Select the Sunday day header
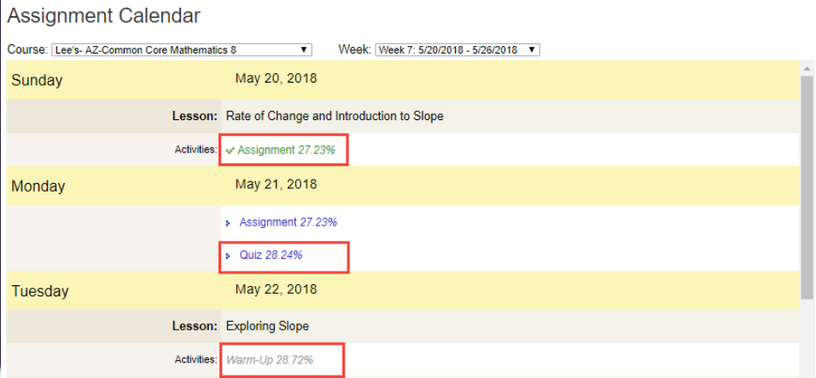The width and height of the screenshot is (816, 378). 37,81
